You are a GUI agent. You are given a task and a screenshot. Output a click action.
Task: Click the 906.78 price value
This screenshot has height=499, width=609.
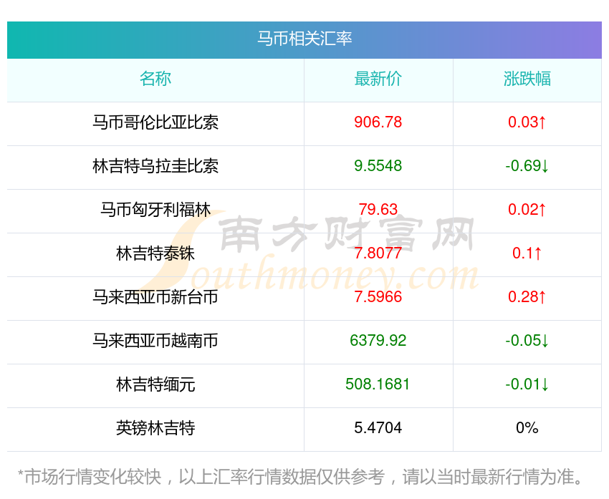pos(378,122)
